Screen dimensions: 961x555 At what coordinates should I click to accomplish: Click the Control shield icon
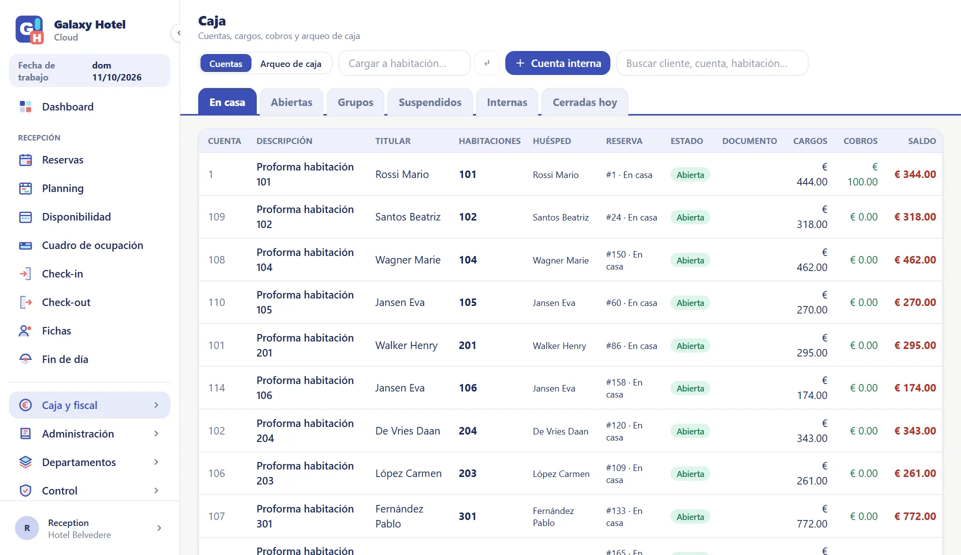pyautogui.click(x=26, y=490)
